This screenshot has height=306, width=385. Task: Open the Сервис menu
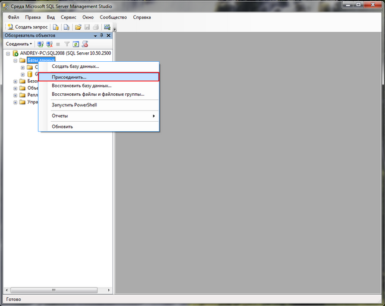[x=68, y=17]
